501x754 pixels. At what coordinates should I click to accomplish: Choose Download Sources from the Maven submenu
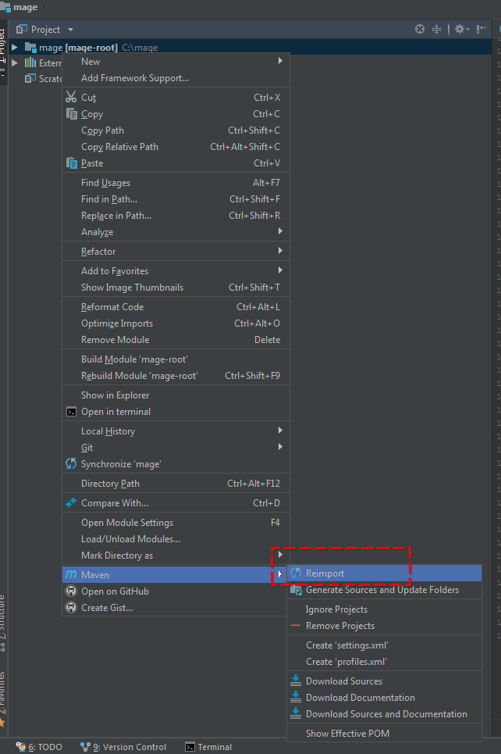[x=343, y=681]
